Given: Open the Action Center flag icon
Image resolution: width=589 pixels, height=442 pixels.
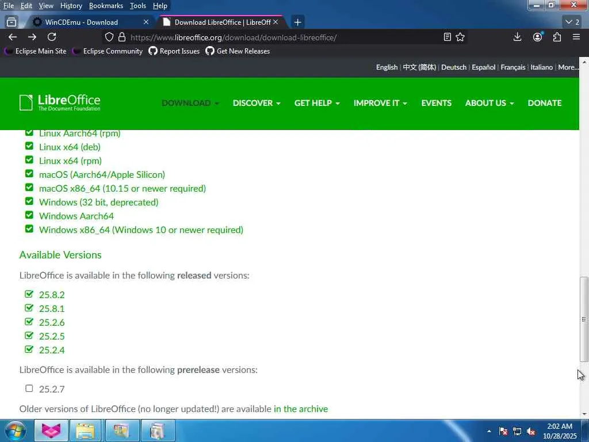Looking at the screenshot, I should click(503, 431).
